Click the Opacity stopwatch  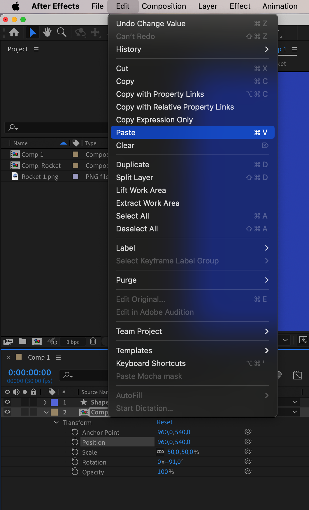coord(75,472)
